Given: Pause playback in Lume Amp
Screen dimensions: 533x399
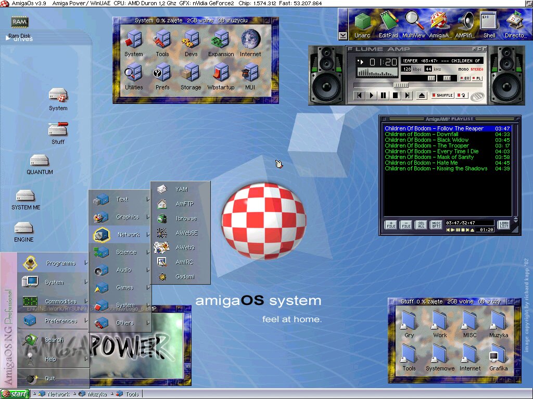Looking at the screenshot, I should [383, 96].
